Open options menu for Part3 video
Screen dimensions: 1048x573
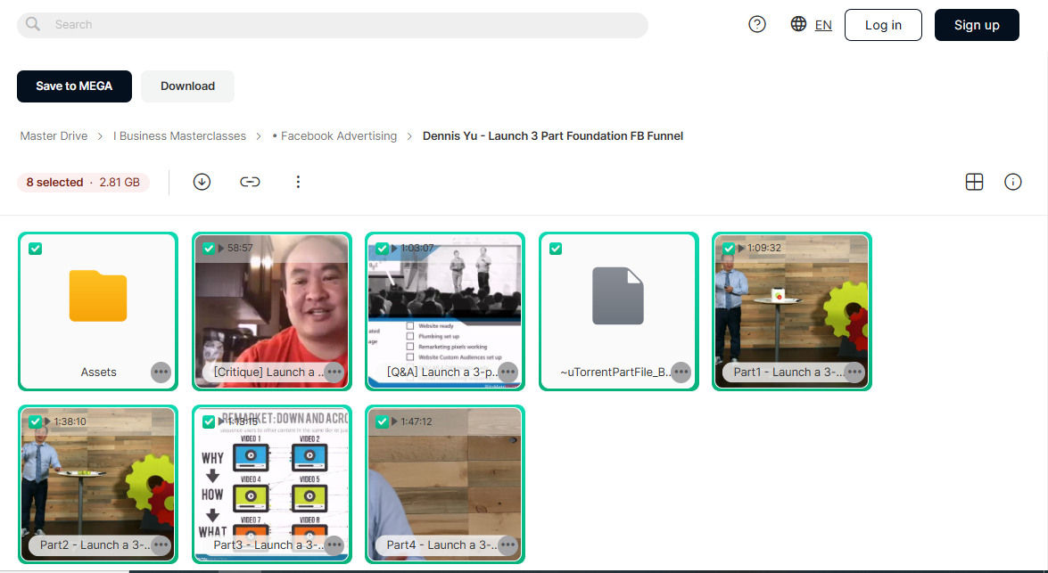click(334, 545)
